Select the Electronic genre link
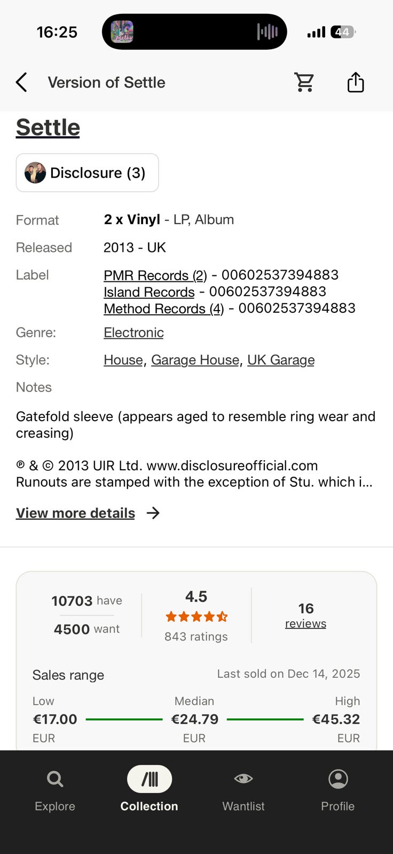The image size is (393, 854). click(x=133, y=333)
